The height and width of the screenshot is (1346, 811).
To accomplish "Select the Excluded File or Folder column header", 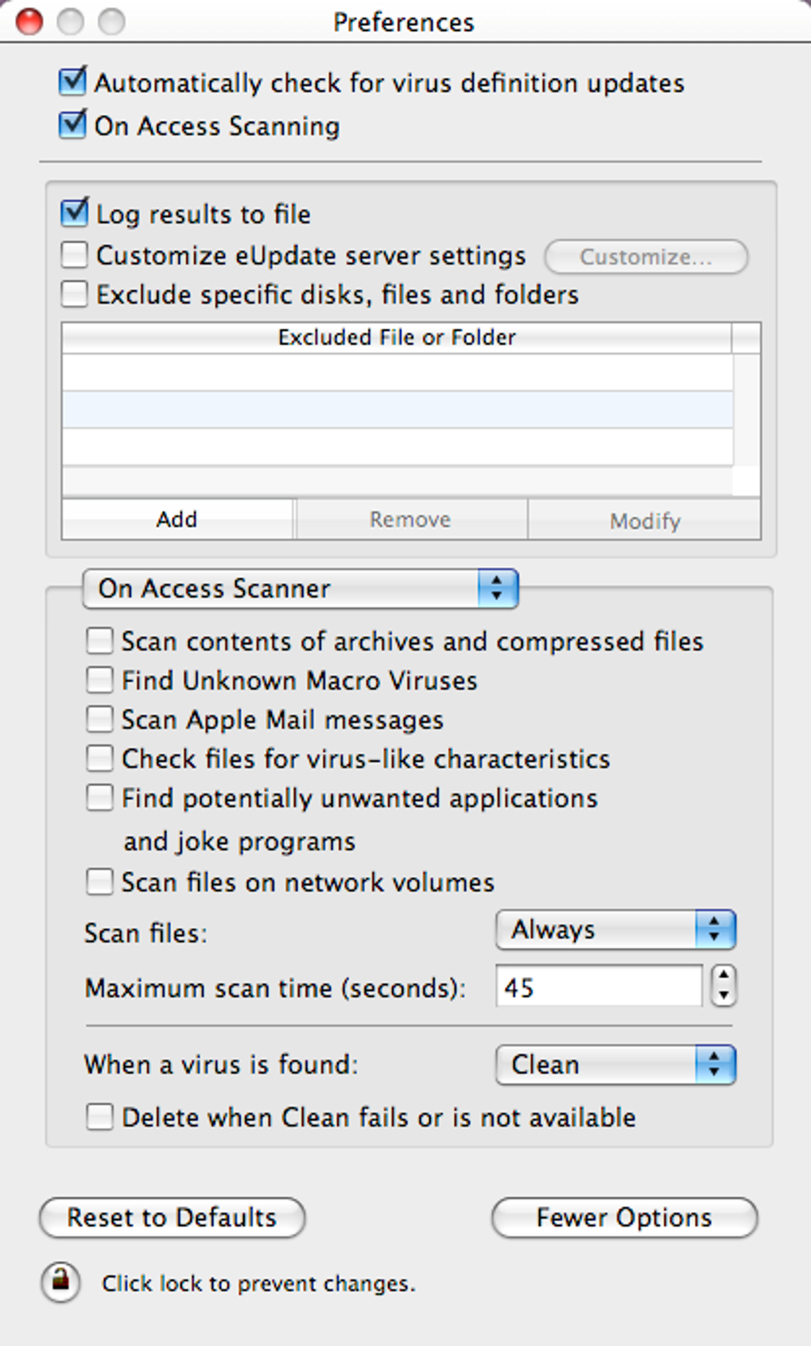I will tap(397, 337).
